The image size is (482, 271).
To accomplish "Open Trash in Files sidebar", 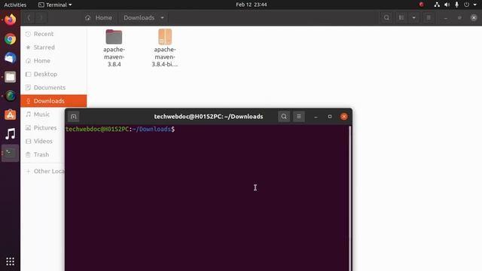I will click(x=43, y=154).
